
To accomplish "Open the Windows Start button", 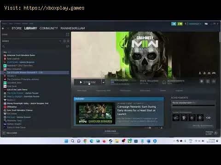I will tap(66, 141).
